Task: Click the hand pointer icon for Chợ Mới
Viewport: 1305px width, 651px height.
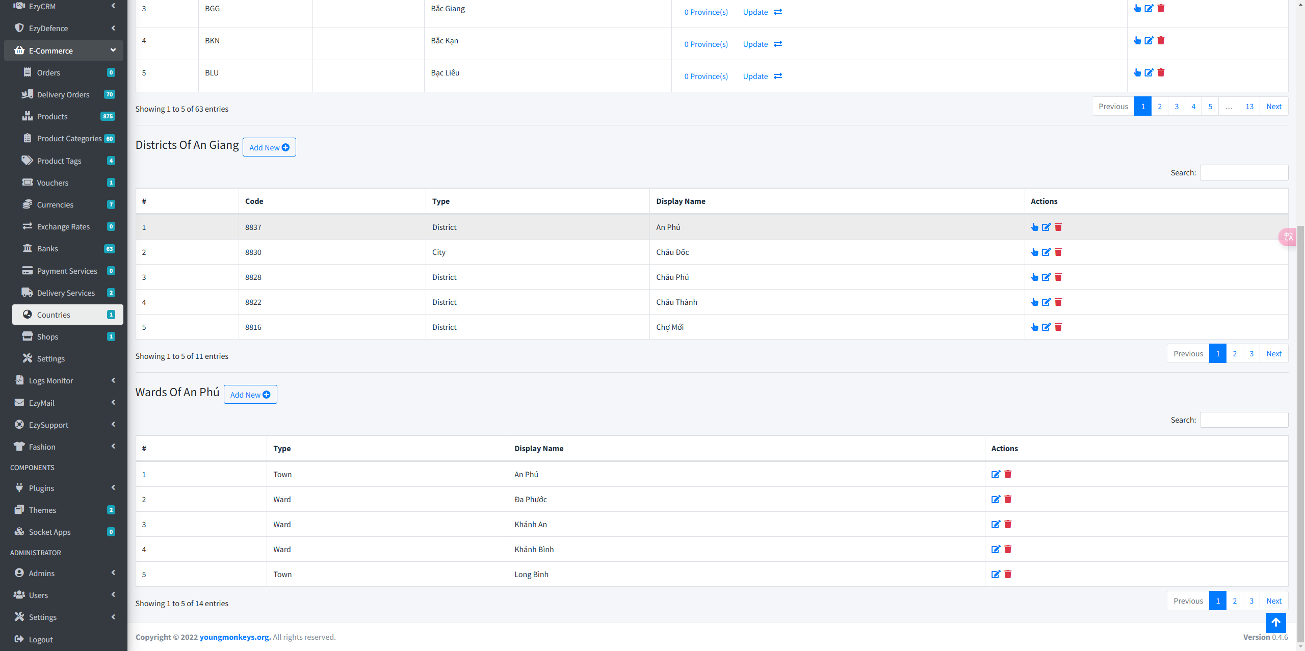Action: tap(1034, 327)
